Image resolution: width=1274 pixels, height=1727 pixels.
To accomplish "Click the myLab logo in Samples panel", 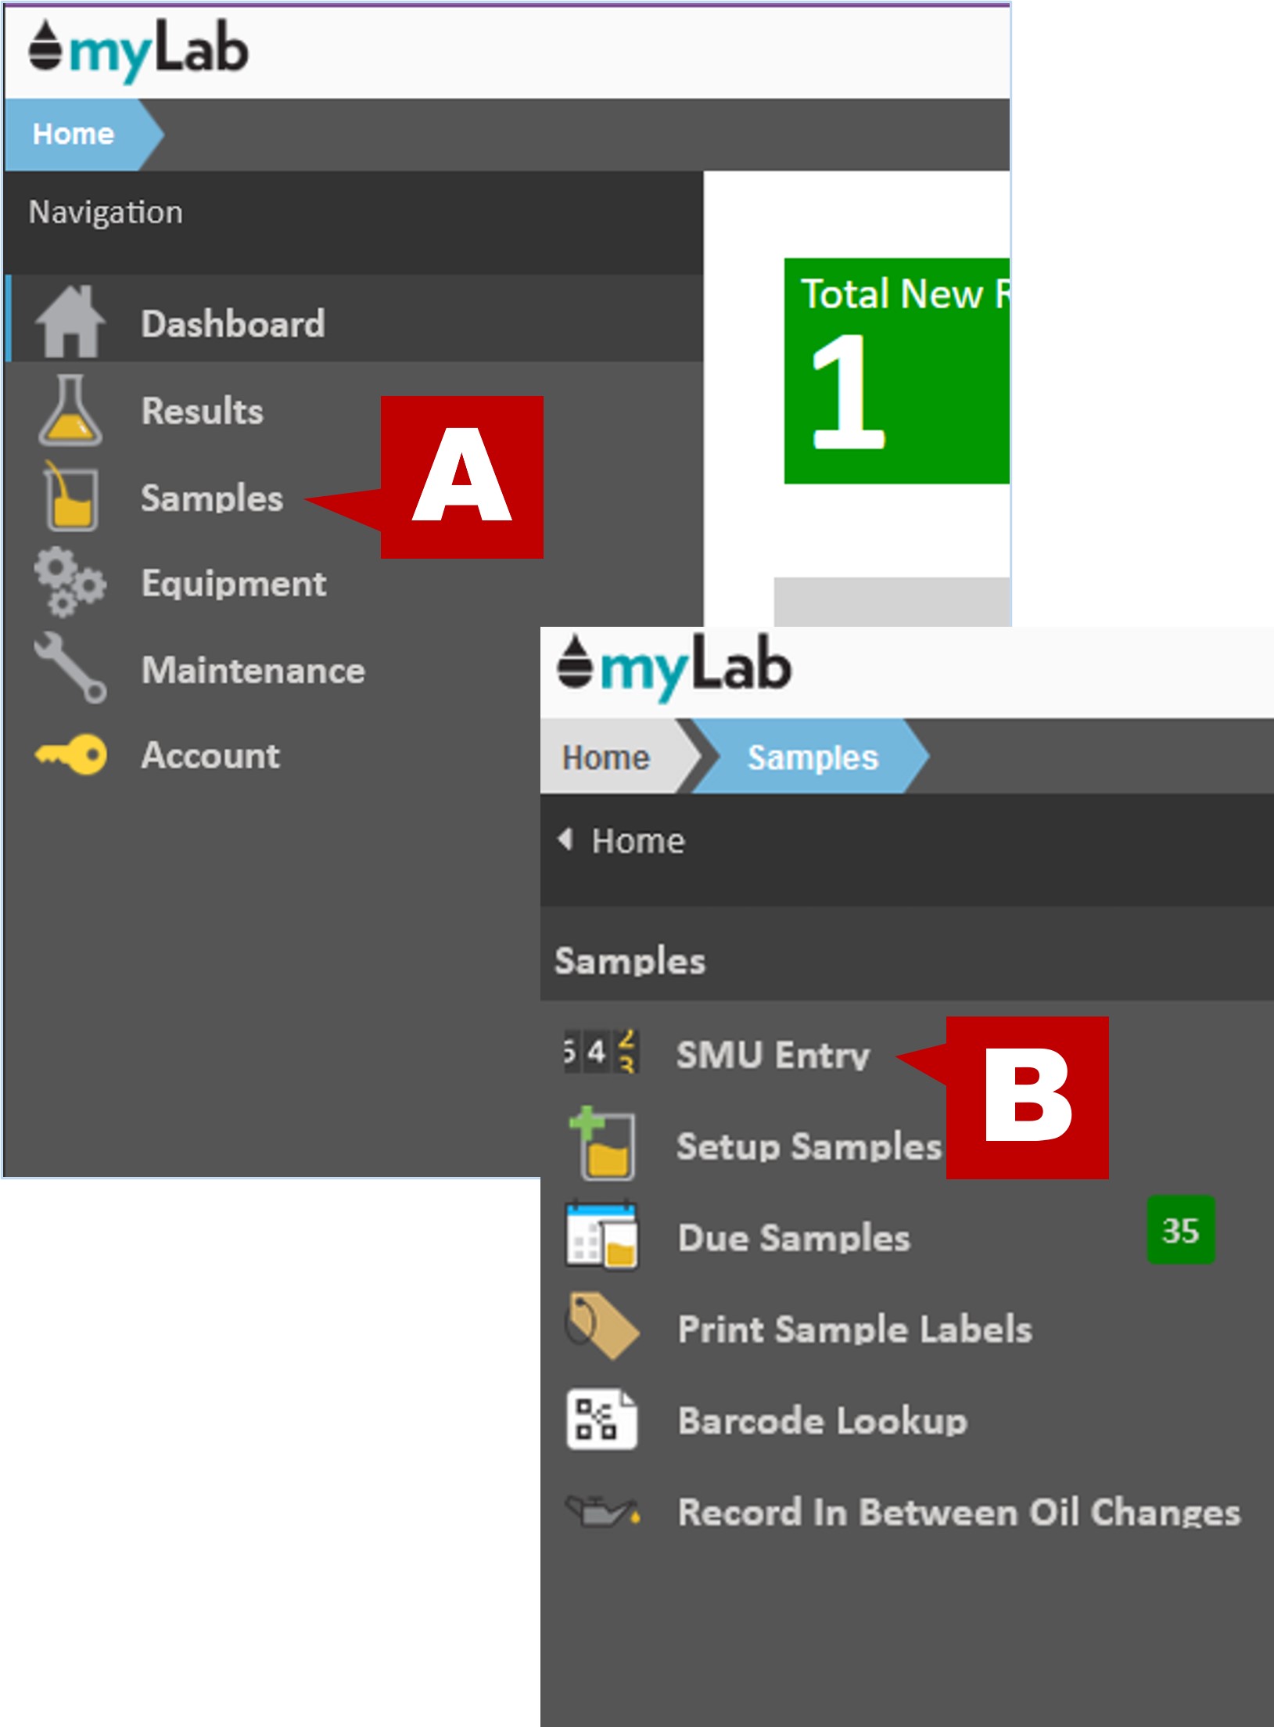I will pos(673,667).
